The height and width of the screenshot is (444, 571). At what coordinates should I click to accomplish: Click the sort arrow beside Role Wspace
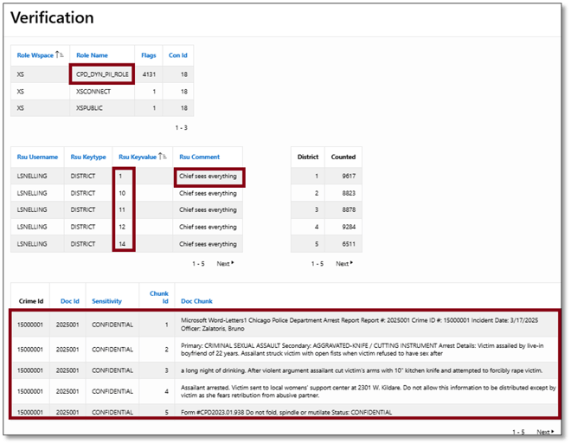61,55
